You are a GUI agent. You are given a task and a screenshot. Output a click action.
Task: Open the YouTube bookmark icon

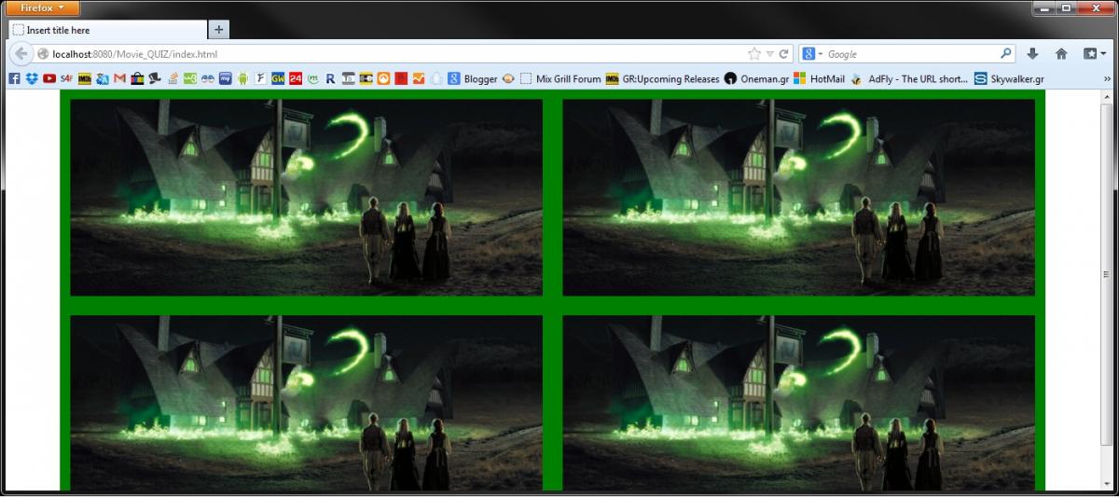pyautogui.click(x=49, y=79)
